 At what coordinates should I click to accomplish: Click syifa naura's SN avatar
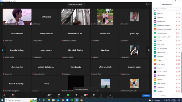(155, 68)
